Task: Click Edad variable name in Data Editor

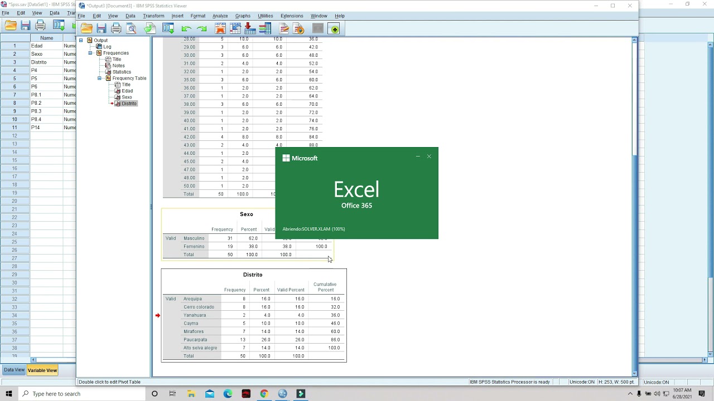Action: click(37, 46)
